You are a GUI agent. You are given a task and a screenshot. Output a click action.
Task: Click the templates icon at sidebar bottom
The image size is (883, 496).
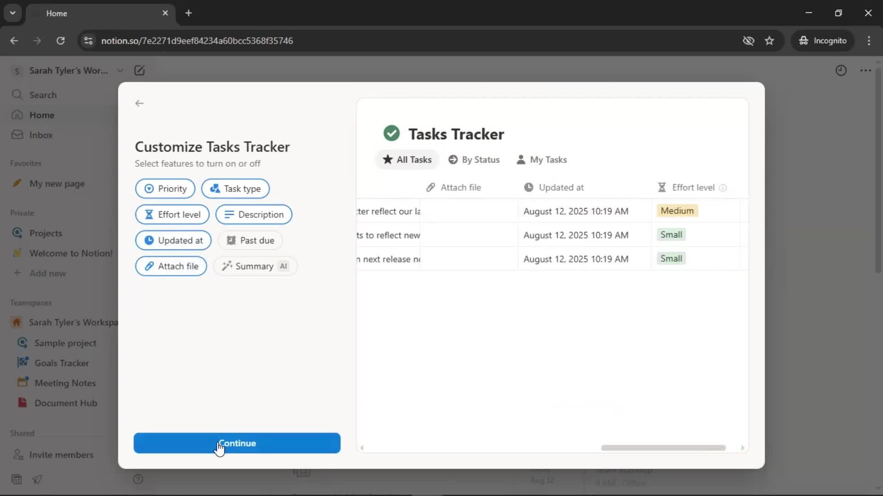click(x=17, y=479)
